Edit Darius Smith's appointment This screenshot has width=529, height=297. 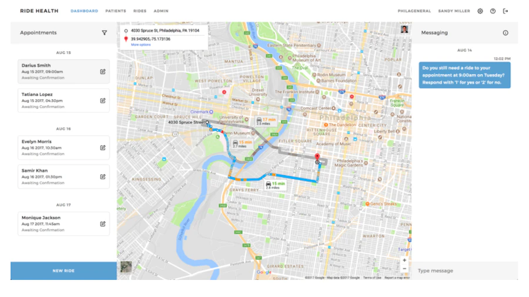coord(102,72)
